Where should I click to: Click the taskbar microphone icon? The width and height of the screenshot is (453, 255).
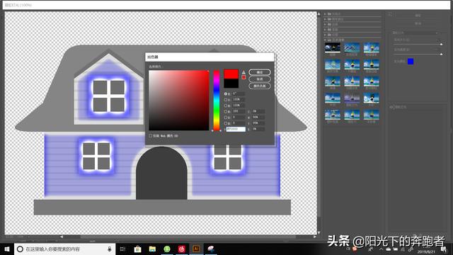click(x=110, y=249)
